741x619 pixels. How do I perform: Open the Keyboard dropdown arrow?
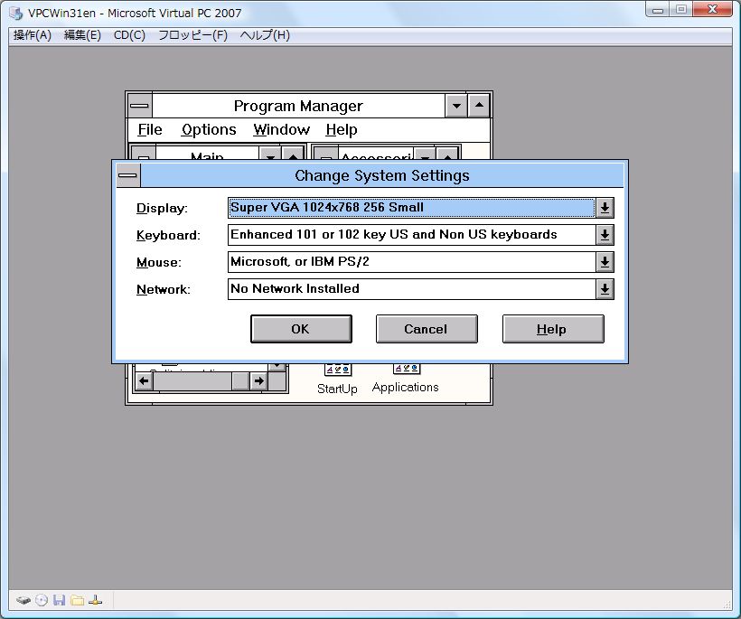(x=605, y=235)
